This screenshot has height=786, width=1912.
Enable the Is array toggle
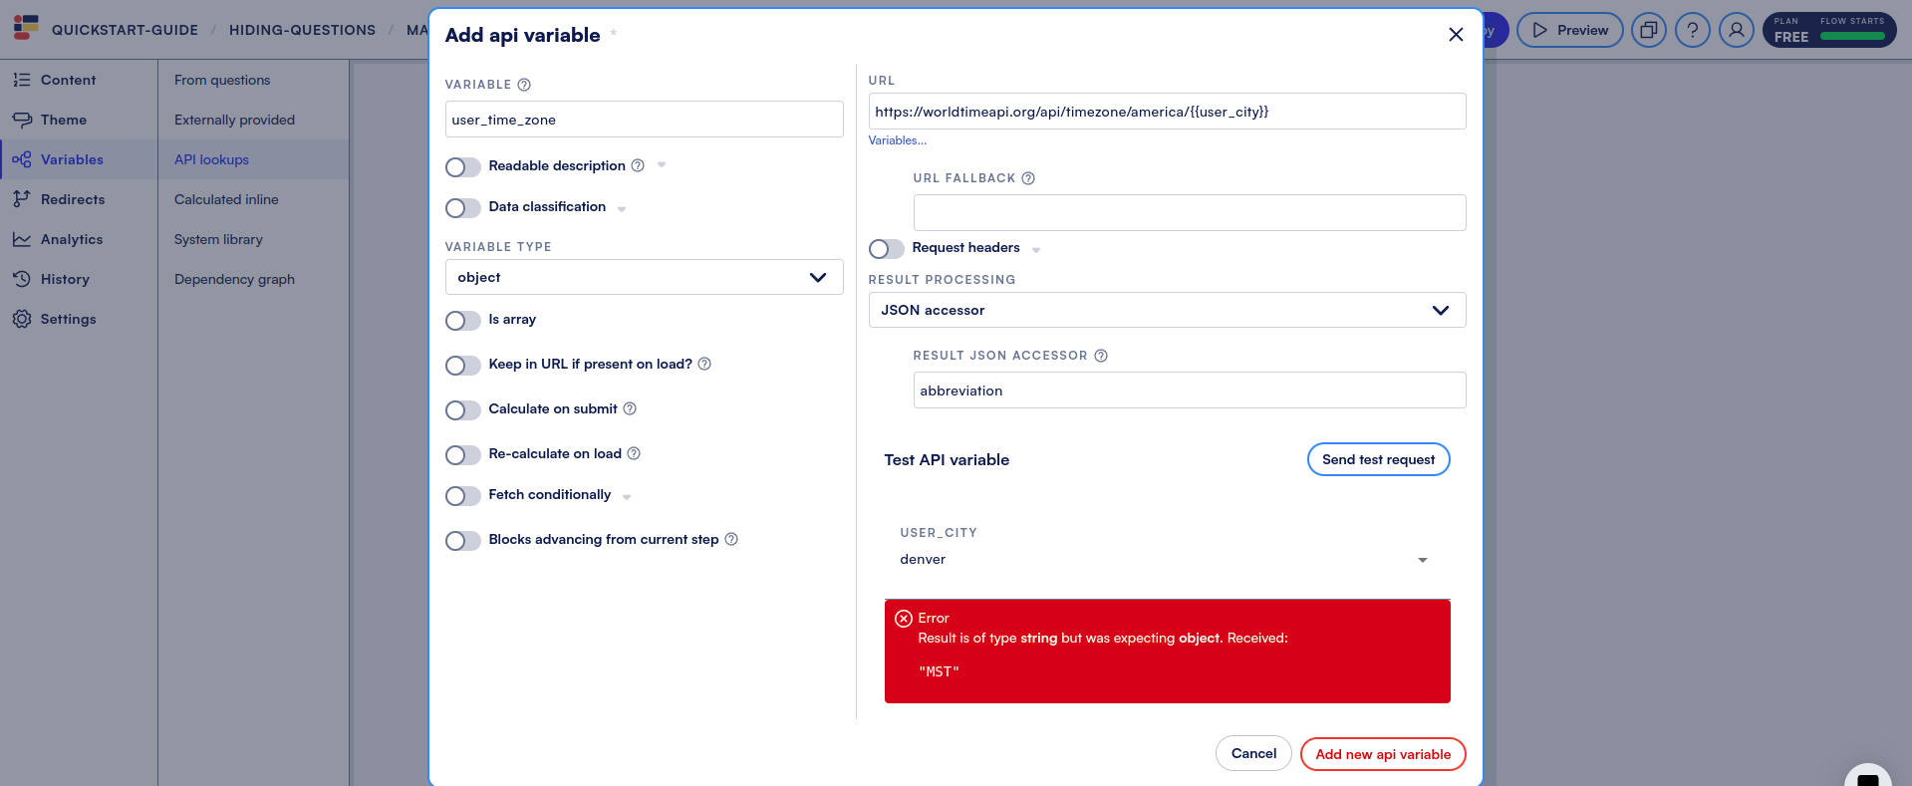[462, 320]
